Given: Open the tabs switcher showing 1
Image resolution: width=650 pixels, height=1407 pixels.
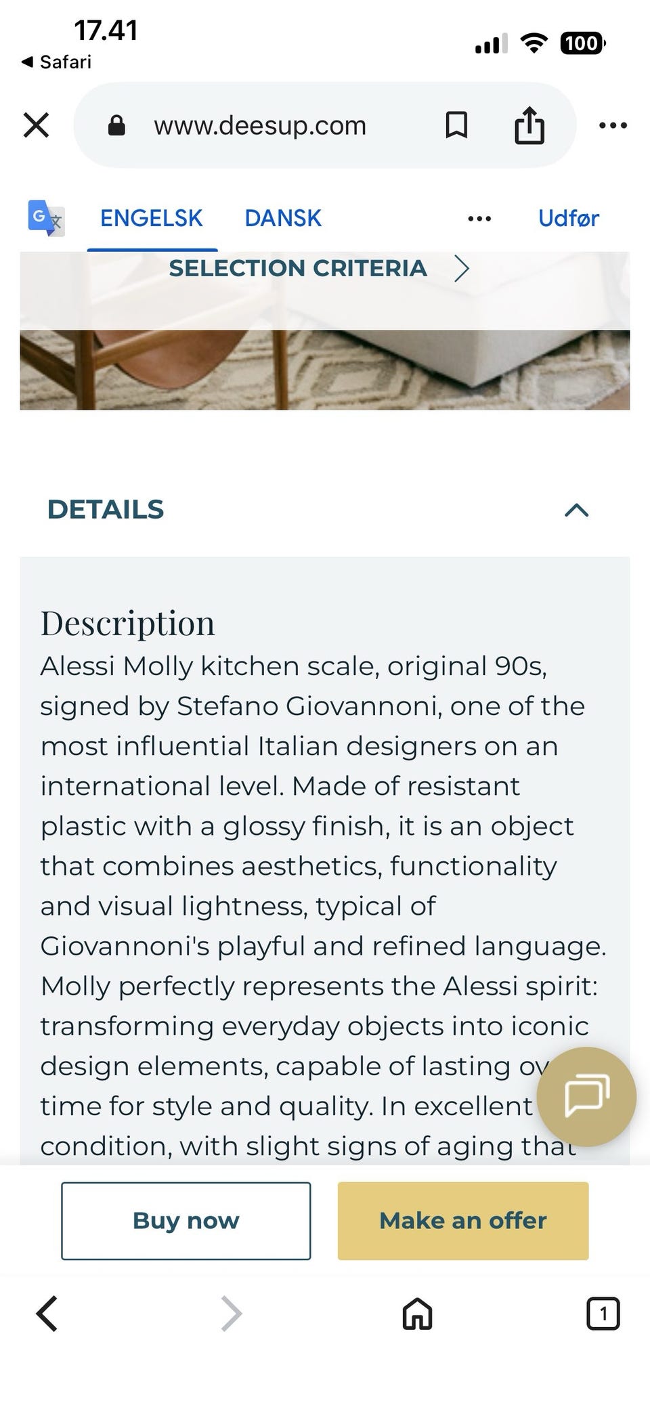Looking at the screenshot, I should (x=603, y=1314).
